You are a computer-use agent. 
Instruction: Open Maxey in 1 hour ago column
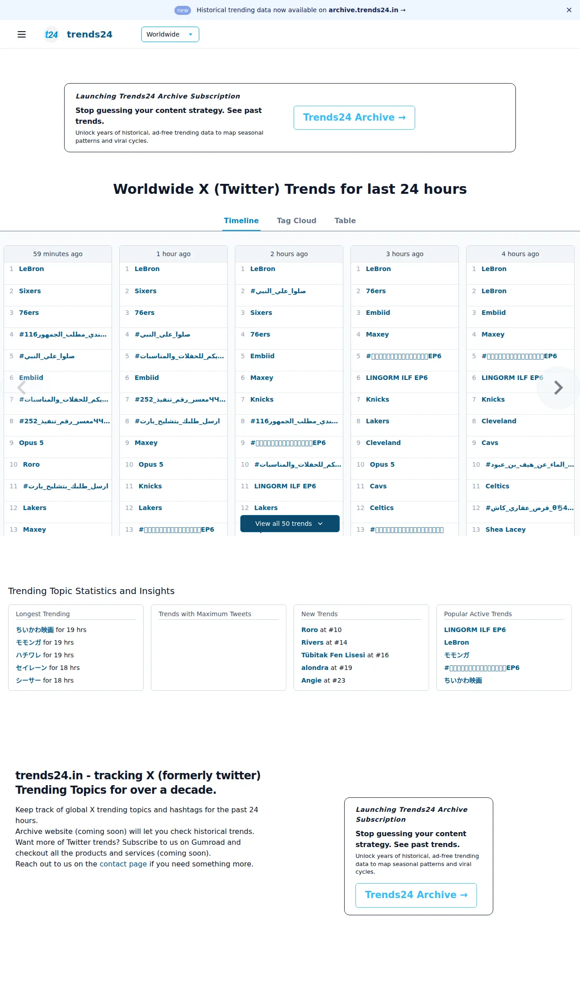click(x=146, y=443)
